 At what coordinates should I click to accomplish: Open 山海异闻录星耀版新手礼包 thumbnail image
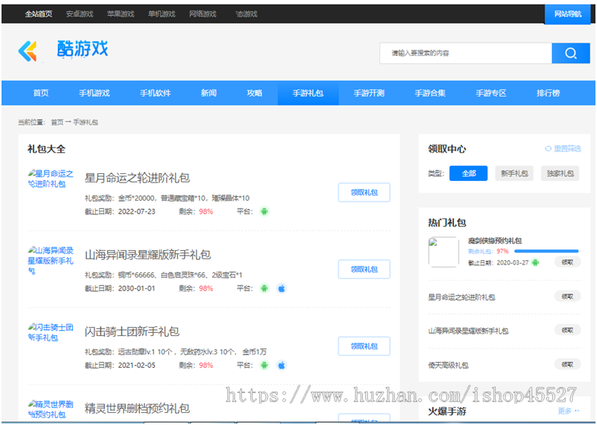[51, 260]
